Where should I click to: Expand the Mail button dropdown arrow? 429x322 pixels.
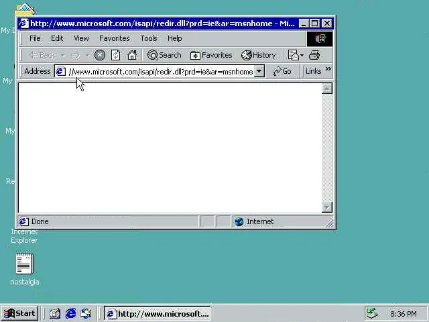(302, 56)
